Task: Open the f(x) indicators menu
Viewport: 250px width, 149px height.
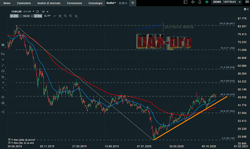Action: [3, 54]
